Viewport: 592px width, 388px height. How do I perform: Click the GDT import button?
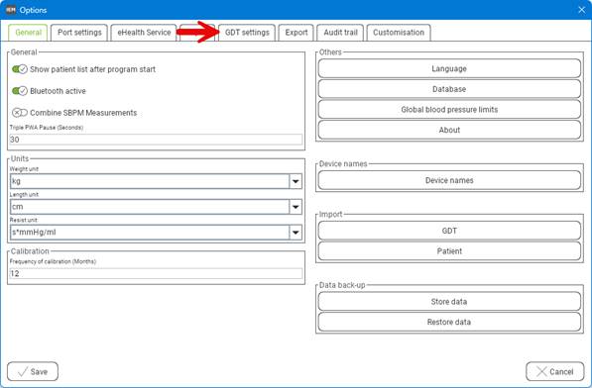pos(449,231)
